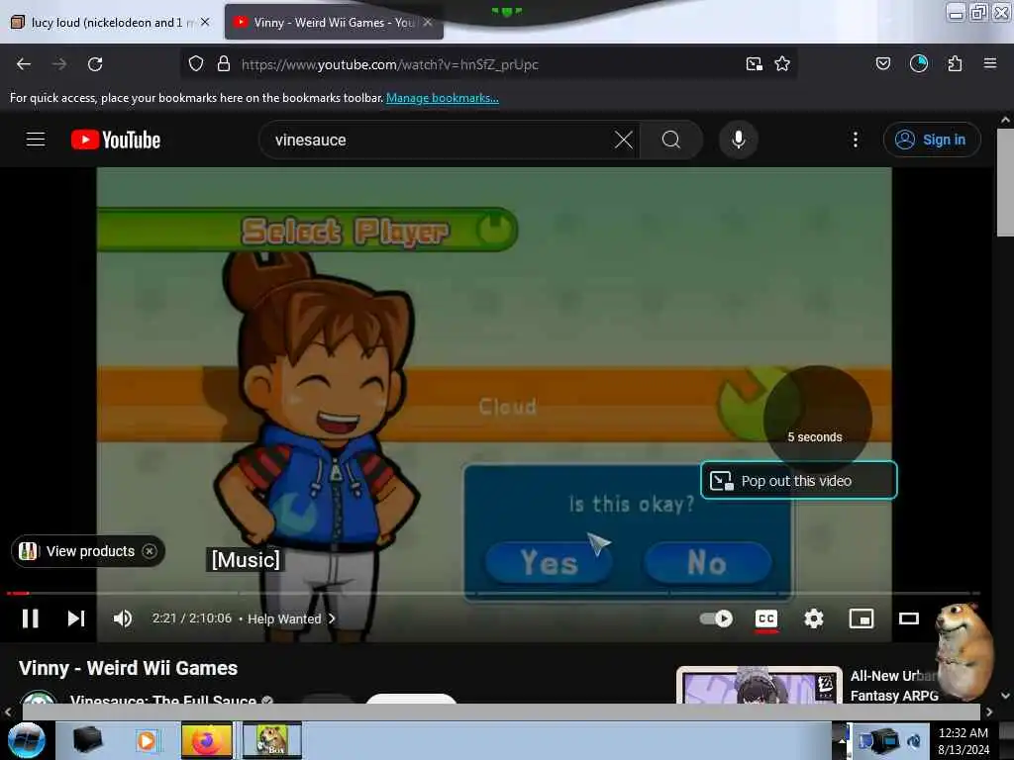Open the Firefox account icon
1014x760 pixels.
(x=919, y=64)
